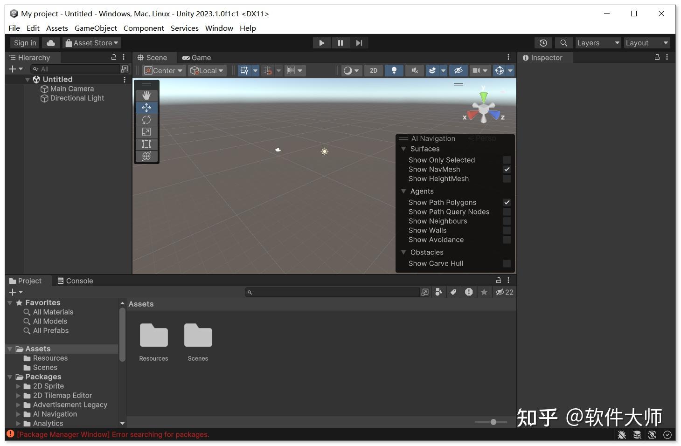Toggle scene lighting with the bulb icon
Viewport: 681px width, 446px height.
pos(394,70)
